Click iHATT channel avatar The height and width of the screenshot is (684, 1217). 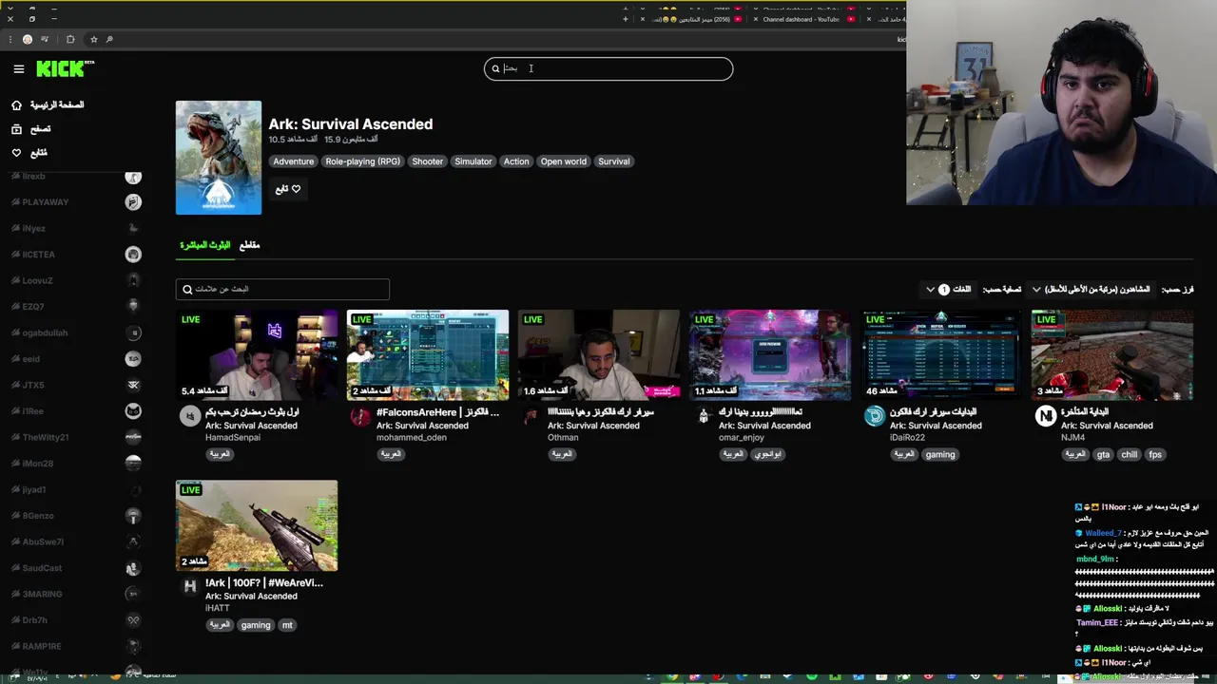[190, 587]
